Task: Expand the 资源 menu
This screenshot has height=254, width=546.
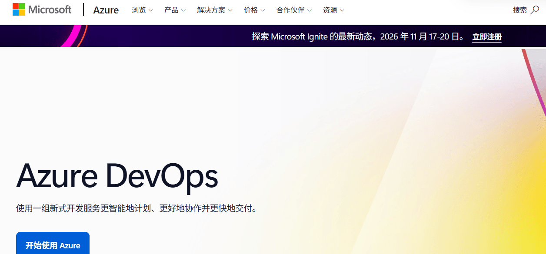Action: click(334, 10)
